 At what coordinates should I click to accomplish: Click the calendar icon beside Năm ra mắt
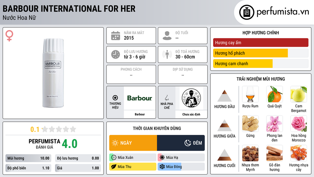(116, 36)
